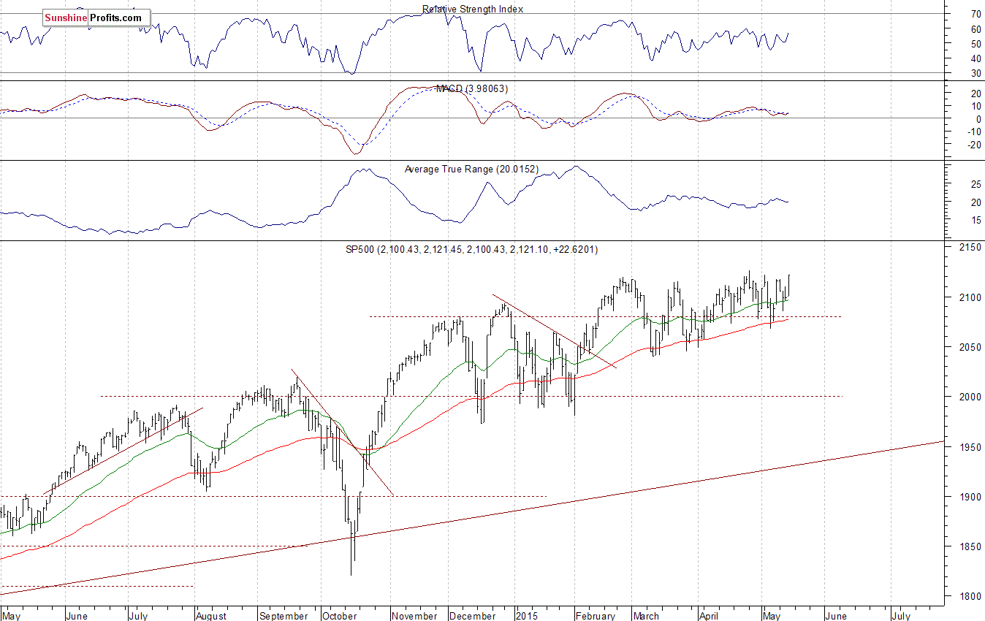Click the September label on the time axis

pos(284,616)
